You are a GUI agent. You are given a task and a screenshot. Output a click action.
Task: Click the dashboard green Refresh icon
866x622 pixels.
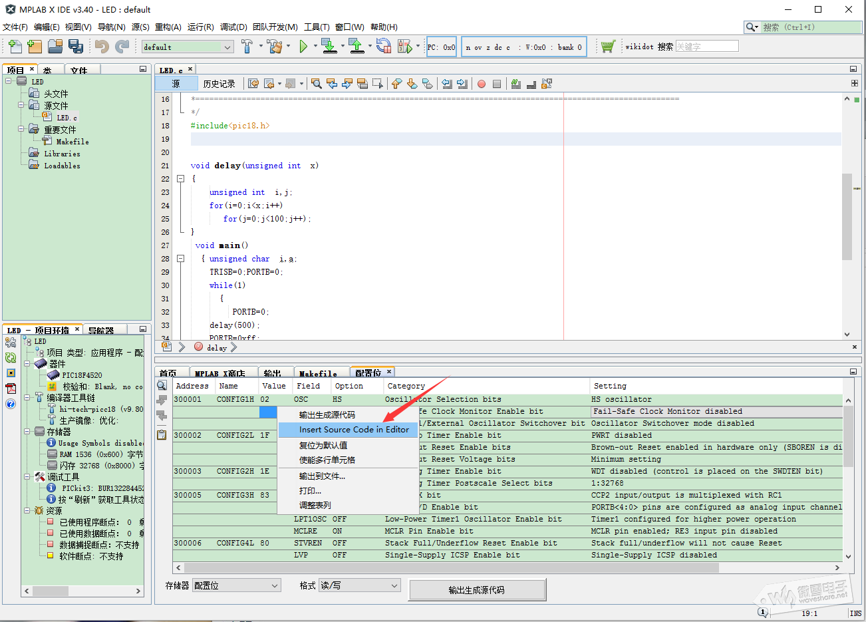point(11,357)
